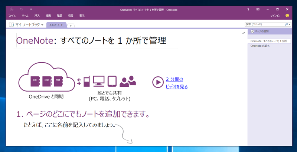Viewport: 297px width, 152px height.
Task: Open the Help question mark icon
Action: click(x=248, y=9)
